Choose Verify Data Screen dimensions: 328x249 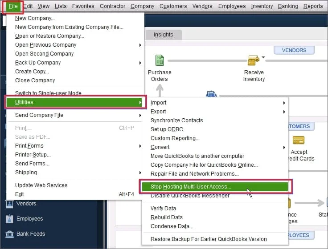click(x=215, y=209)
